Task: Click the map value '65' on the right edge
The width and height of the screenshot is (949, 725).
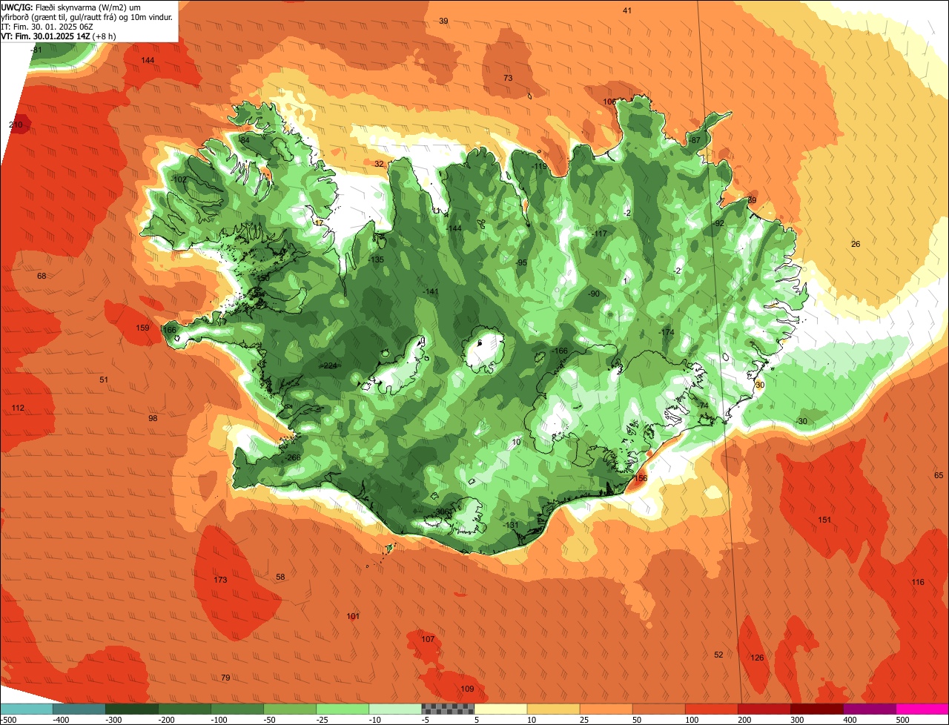Action: tap(939, 475)
